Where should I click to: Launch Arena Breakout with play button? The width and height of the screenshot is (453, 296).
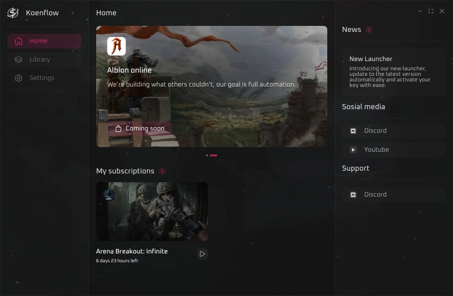coord(202,254)
